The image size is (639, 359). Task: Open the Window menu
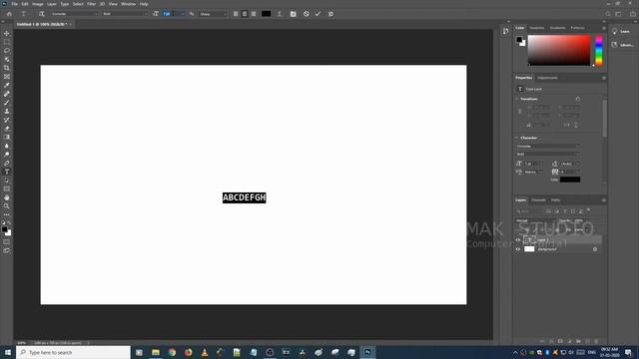129,4
